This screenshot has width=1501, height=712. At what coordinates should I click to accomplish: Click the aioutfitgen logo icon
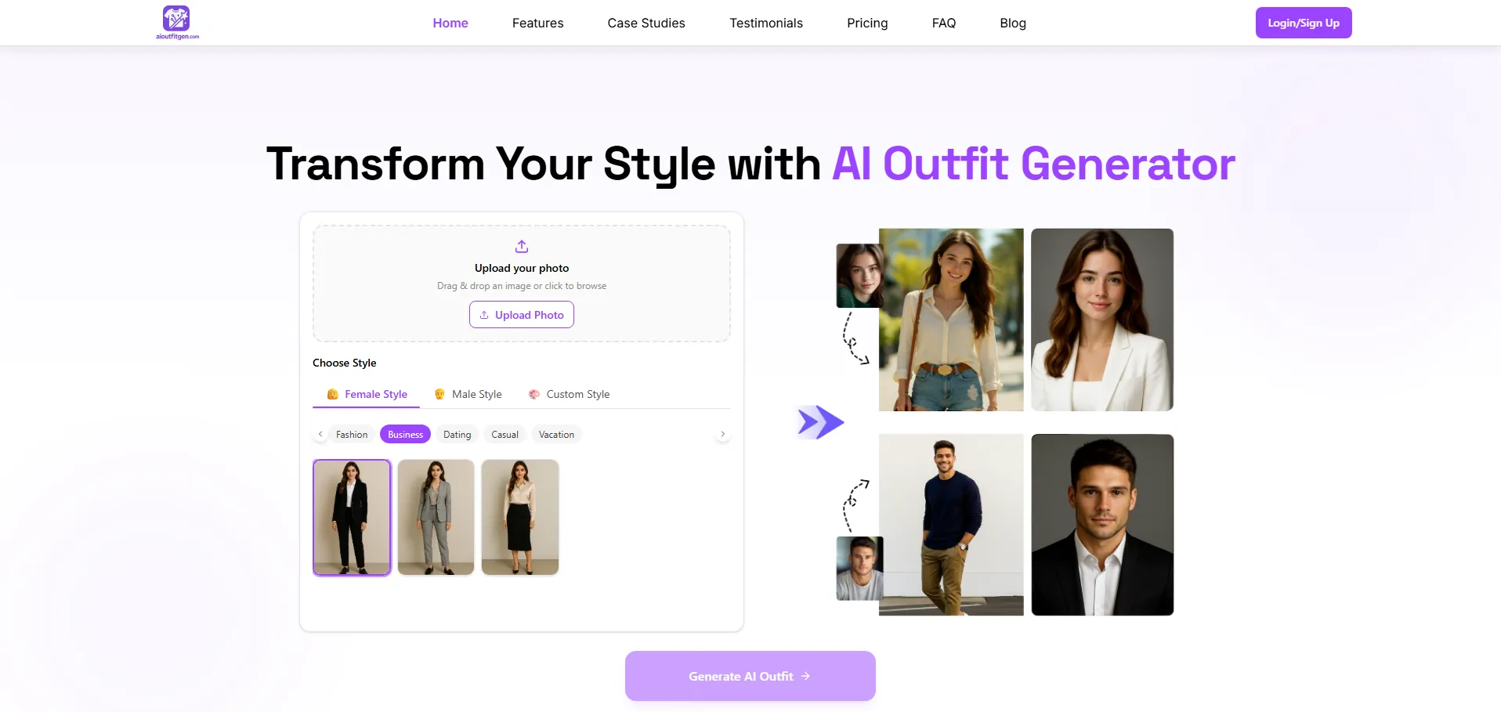[x=176, y=18]
